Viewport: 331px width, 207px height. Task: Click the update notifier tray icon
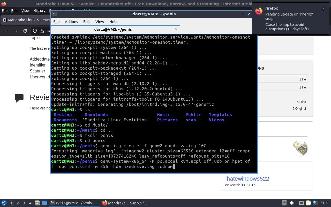[315, 203]
